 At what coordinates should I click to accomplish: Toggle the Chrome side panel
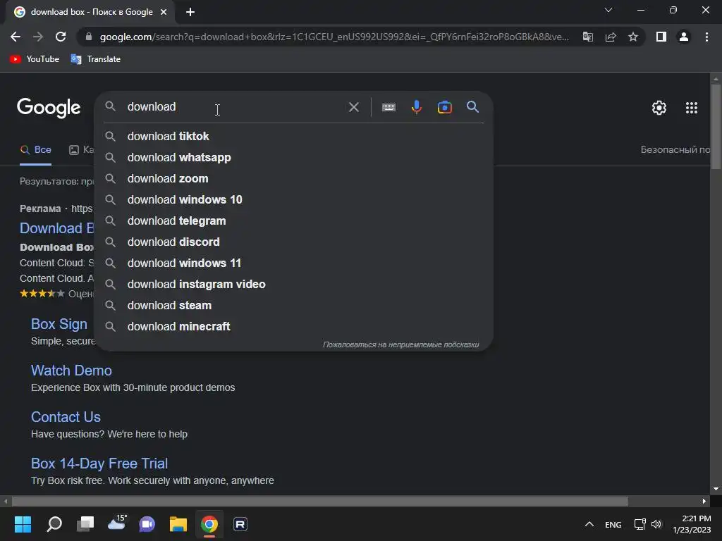661,37
